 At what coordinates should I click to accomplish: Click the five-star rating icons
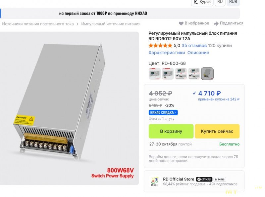(160, 46)
